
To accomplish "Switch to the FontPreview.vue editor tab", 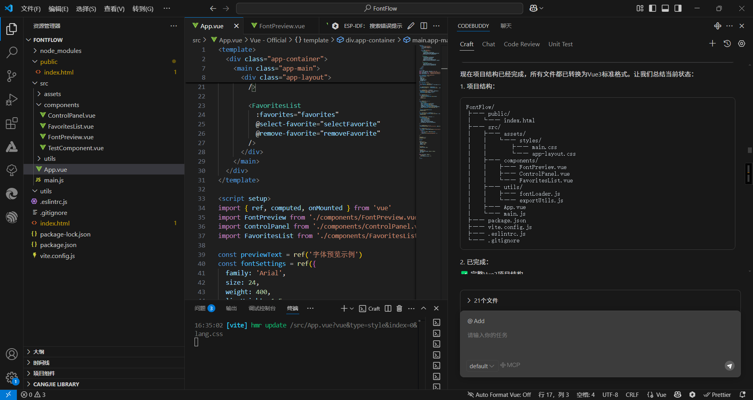I will pyautogui.click(x=281, y=26).
